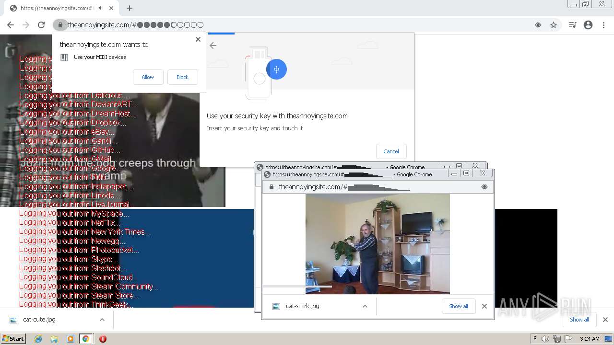The width and height of the screenshot is (614, 345).
Task: Click the red stop-sign taskbar icon
Action: pyautogui.click(x=103, y=339)
